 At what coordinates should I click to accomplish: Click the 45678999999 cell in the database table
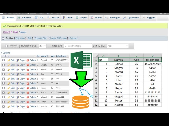62,60
